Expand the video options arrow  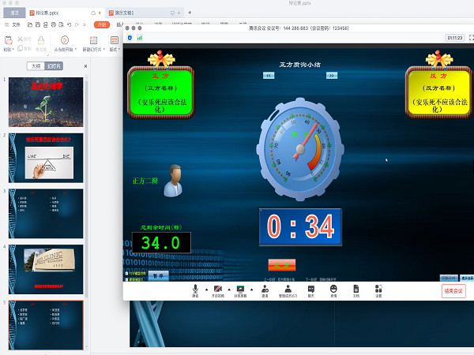[x=229, y=290]
